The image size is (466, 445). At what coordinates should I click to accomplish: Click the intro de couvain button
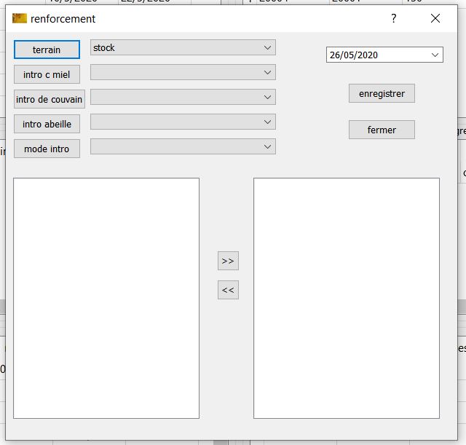[50, 99]
